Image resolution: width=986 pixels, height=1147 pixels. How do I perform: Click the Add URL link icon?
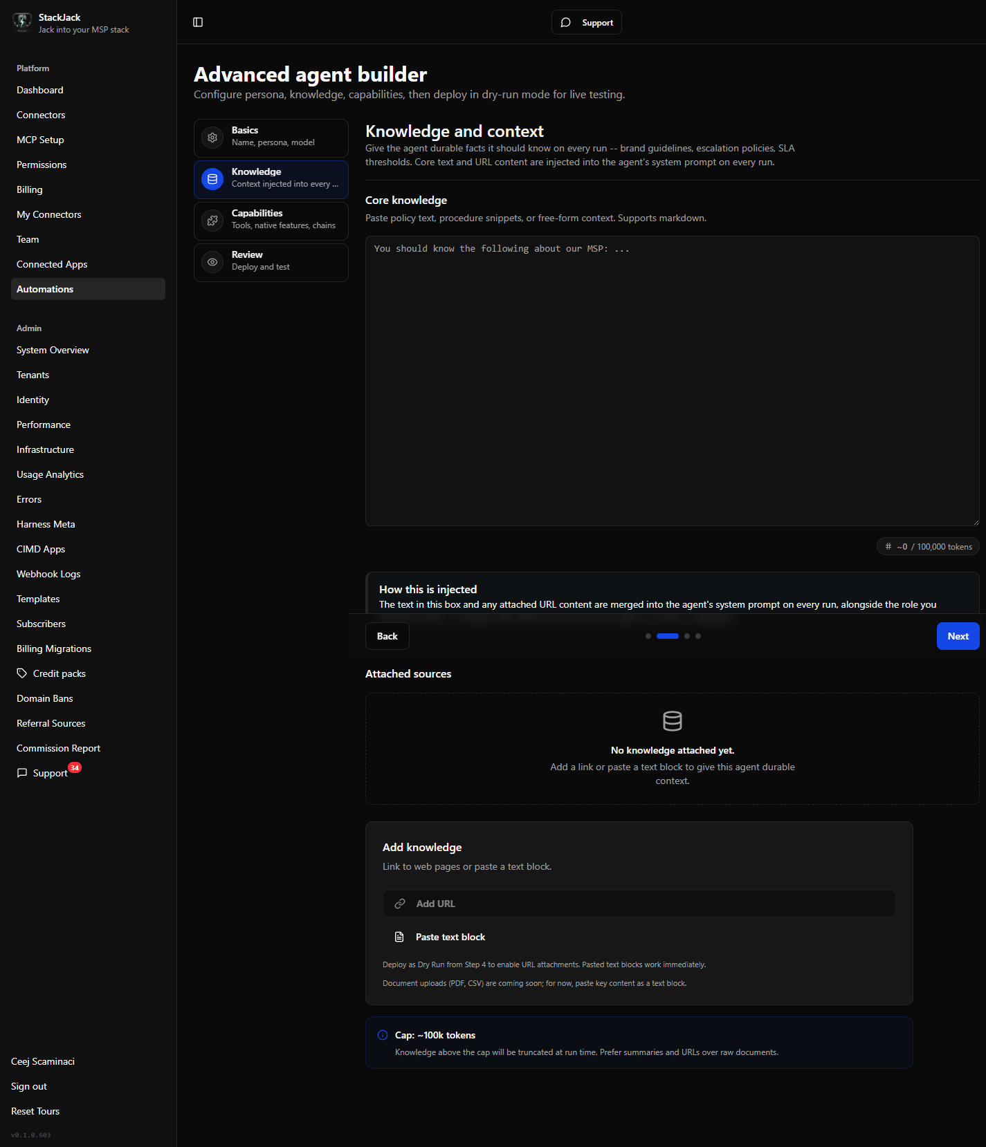(400, 904)
